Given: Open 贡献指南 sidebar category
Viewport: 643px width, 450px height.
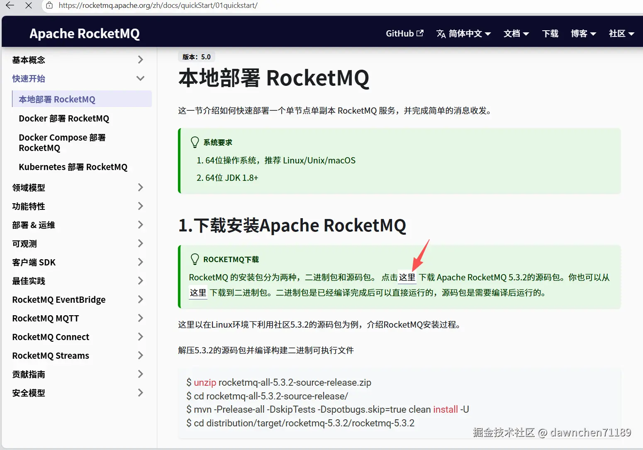Looking at the screenshot, I should (x=29, y=374).
